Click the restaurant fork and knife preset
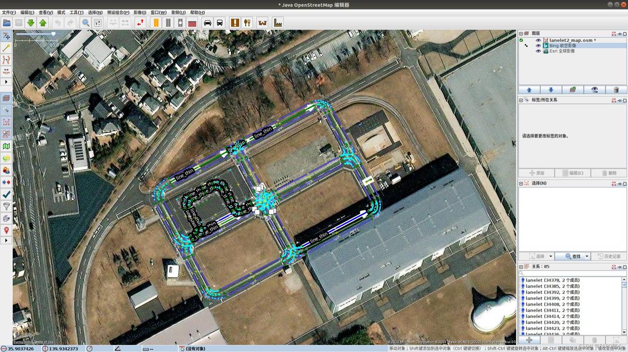 [x=247, y=23]
